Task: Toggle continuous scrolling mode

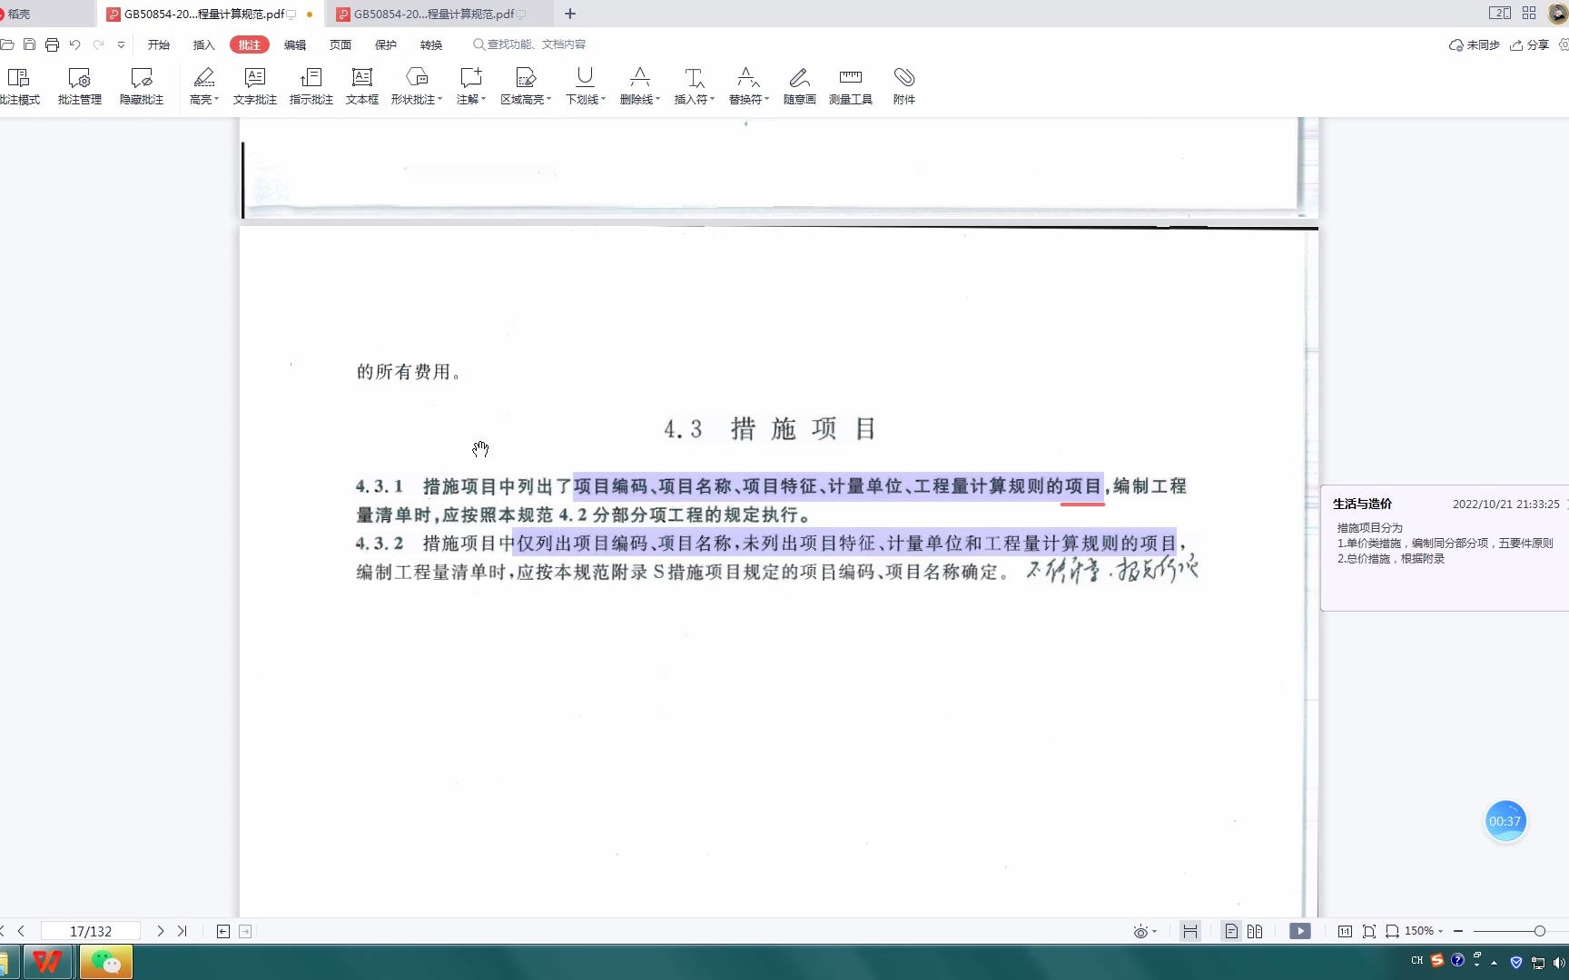Action: (1190, 931)
